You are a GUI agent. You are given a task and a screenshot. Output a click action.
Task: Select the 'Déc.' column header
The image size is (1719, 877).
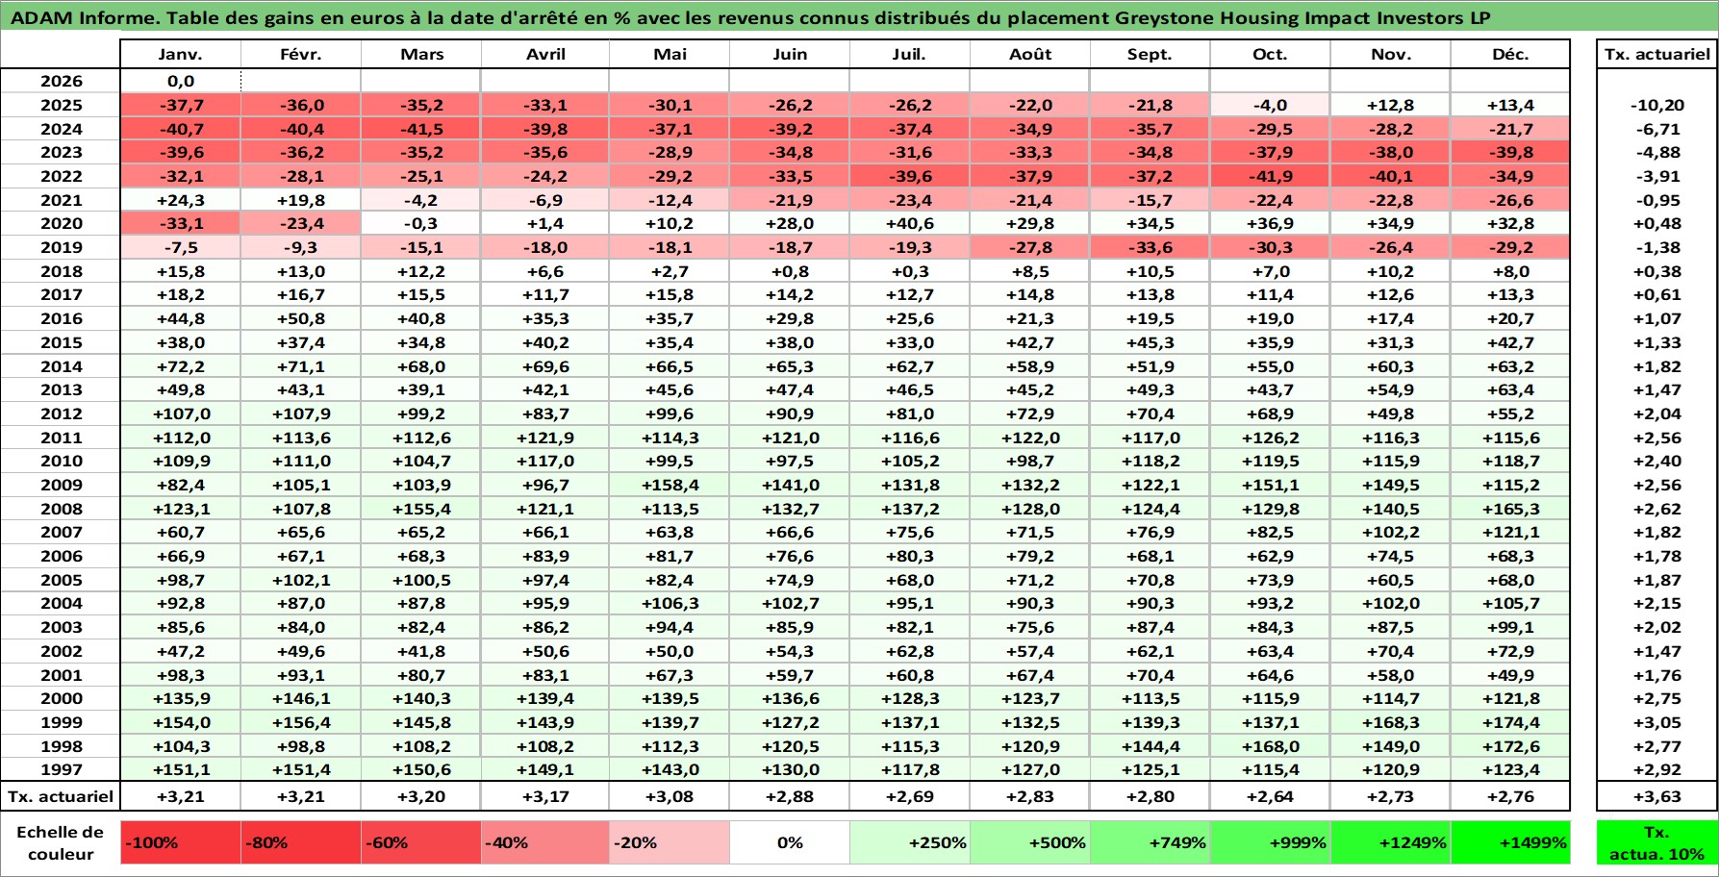pos(1510,54)
